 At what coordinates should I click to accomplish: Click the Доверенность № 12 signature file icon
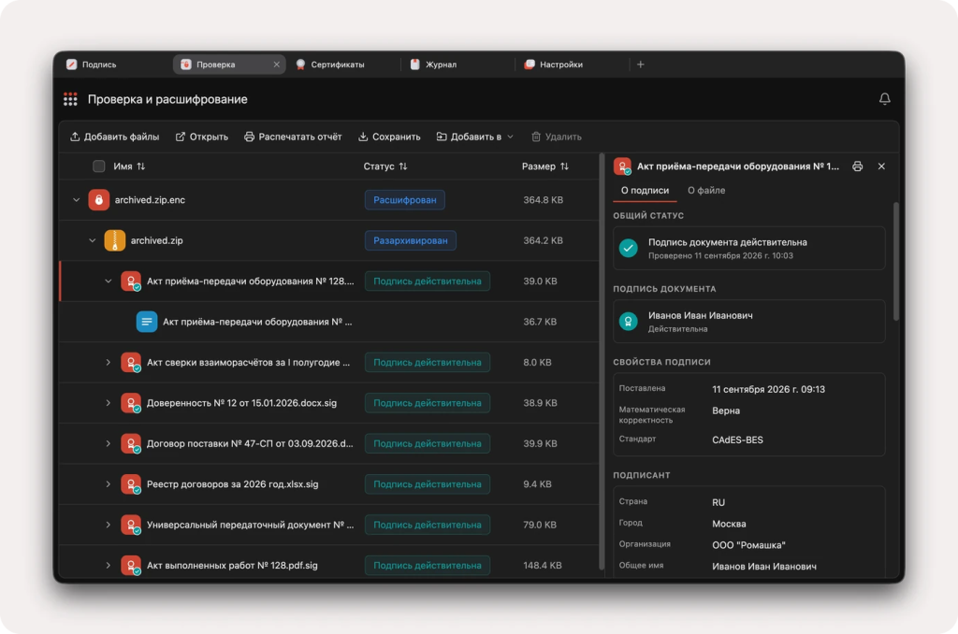tap(131, 403)
